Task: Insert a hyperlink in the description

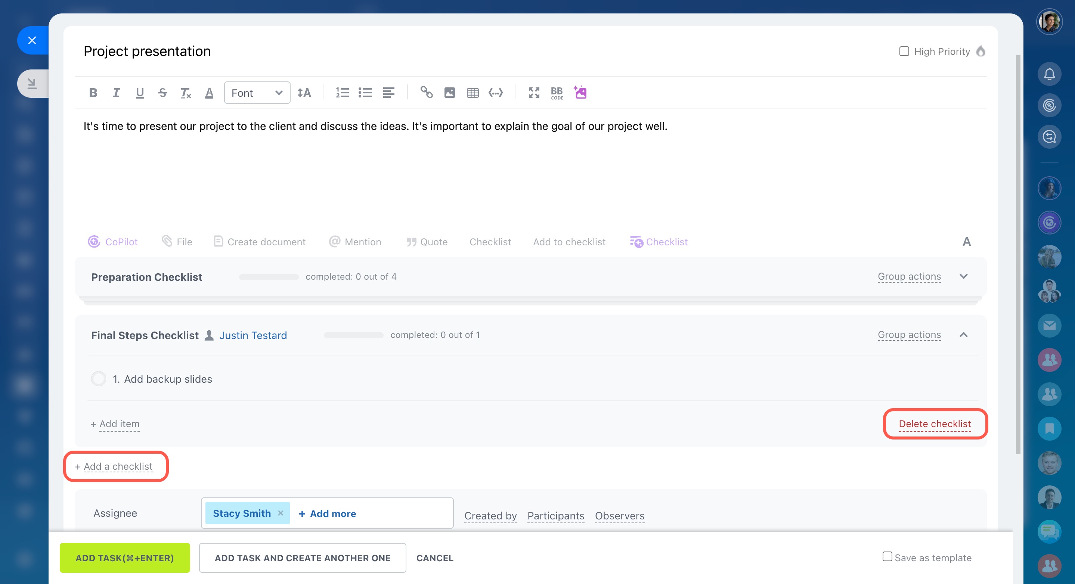Action: (x=426, y=92)
